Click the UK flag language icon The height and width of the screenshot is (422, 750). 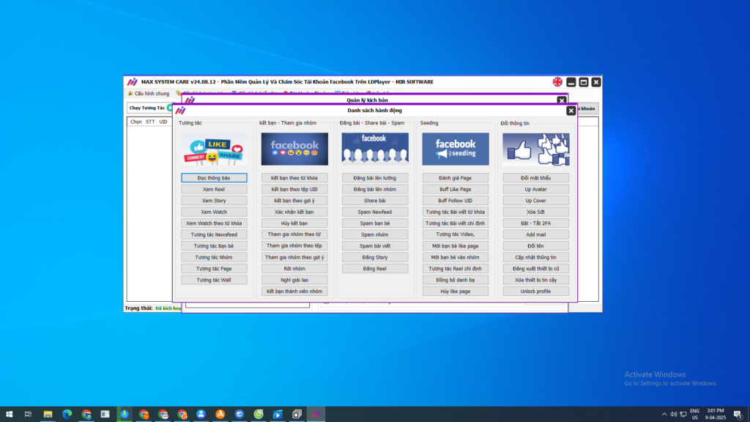pyautogui.click(x=557, y=82)
